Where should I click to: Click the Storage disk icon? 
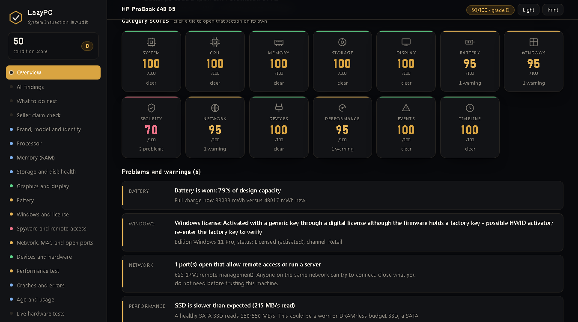[x=342, y=42]
